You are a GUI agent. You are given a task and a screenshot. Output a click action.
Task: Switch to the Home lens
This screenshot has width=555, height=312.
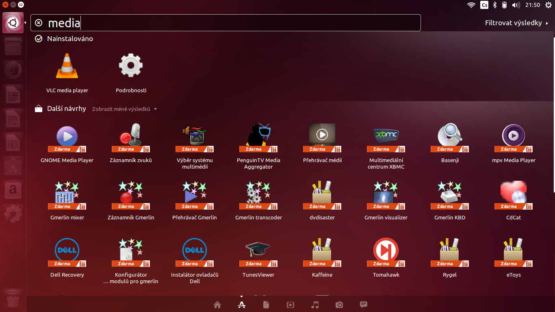(x=217, y=305)
